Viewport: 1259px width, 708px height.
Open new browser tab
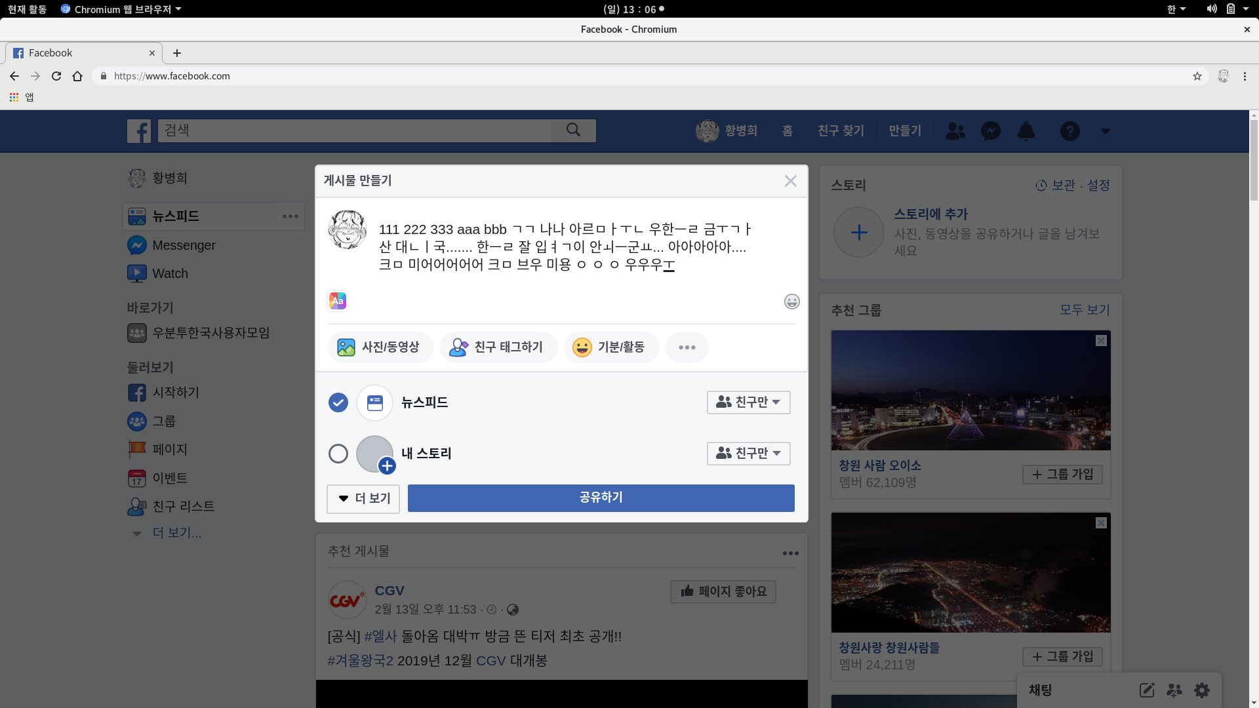coord(176,53)
